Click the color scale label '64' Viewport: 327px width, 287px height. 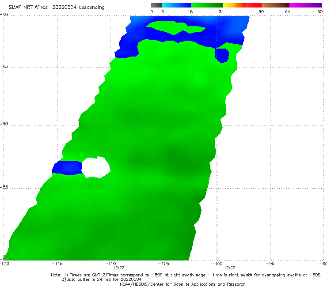(x=288, y=11)
